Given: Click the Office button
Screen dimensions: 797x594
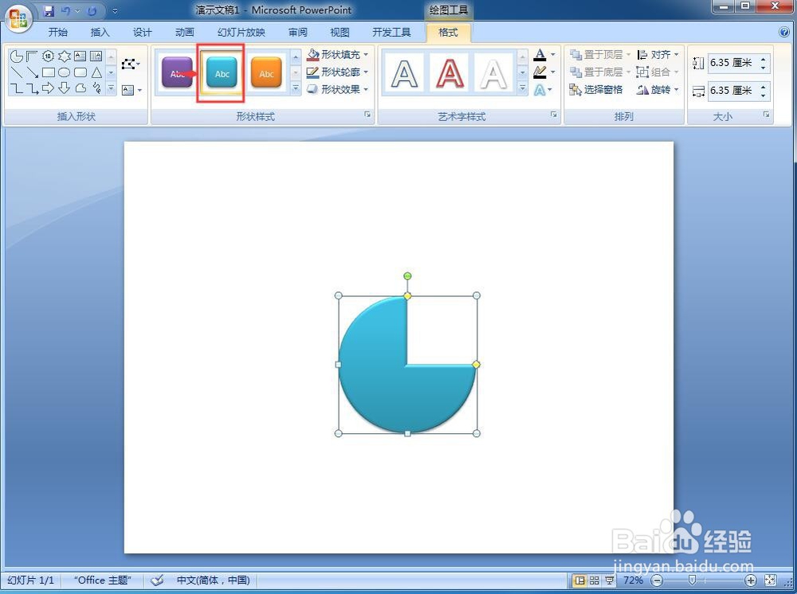Looking at the screenshot, I should click(18, 19).
